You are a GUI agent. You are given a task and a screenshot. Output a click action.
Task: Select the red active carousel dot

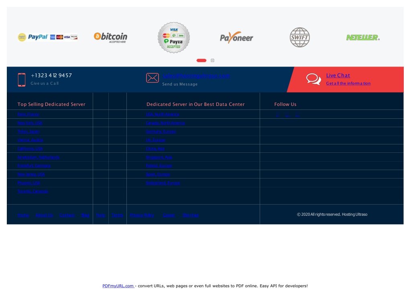[201, 61]
